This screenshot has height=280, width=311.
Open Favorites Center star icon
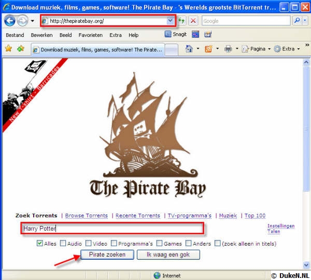point(8,48)
